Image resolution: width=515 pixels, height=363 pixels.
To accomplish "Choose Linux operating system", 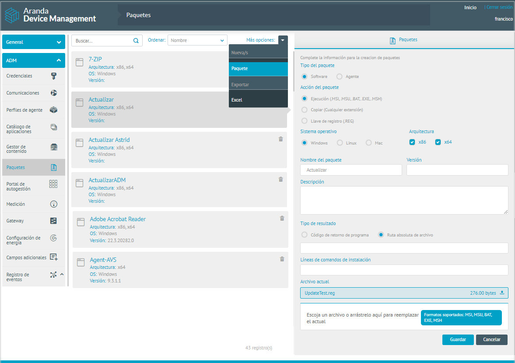I will coord(340,143).
